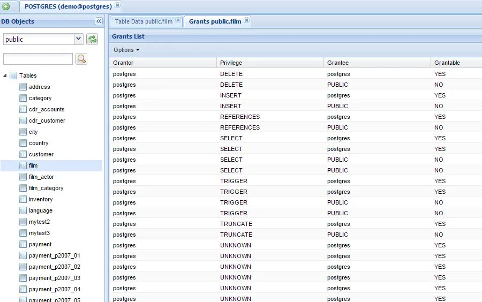Click YES in the DELETE postgres row
Image resolution: width=482 pixels, height=302 pixels.
(440, 74)
